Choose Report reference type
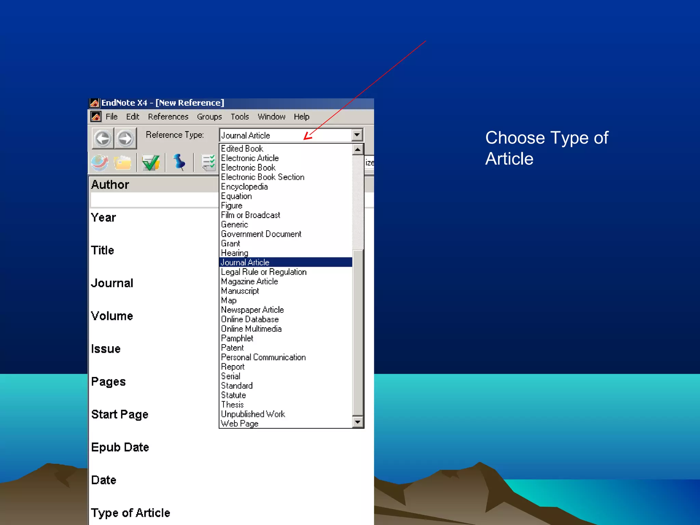This screenshot has width=700, height=525. tap(285, 367)
